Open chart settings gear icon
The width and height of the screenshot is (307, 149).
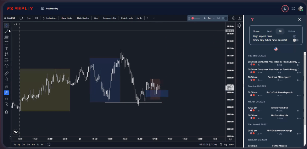point(234,18)
